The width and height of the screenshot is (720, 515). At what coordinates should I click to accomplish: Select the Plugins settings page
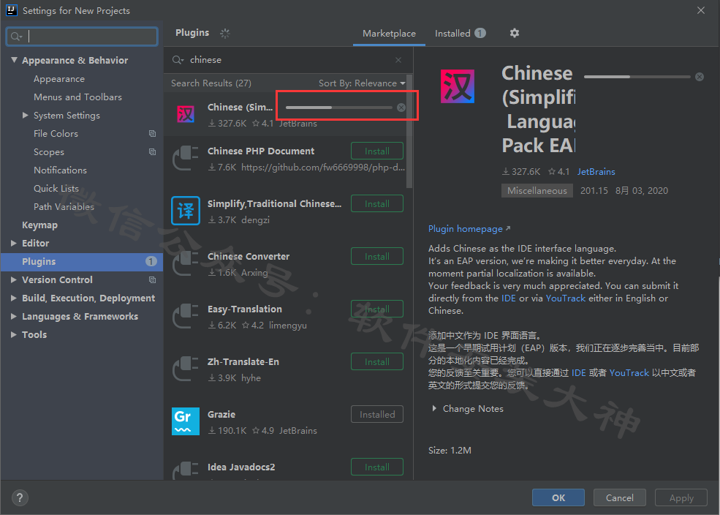(82, 261)
